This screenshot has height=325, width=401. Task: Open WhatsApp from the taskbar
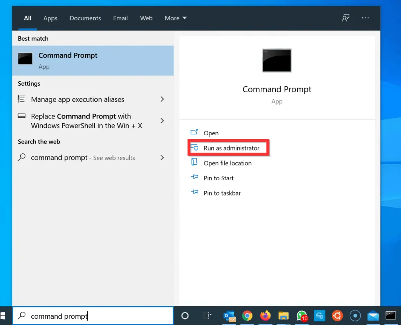tap(301, 316)
